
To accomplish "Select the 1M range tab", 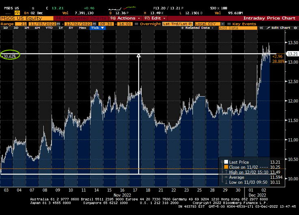I will (x=26, y=28).
